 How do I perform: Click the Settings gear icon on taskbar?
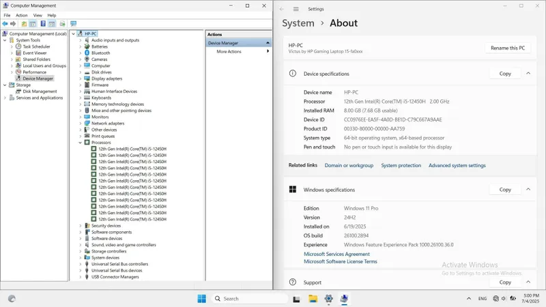(x=328, y=298)
